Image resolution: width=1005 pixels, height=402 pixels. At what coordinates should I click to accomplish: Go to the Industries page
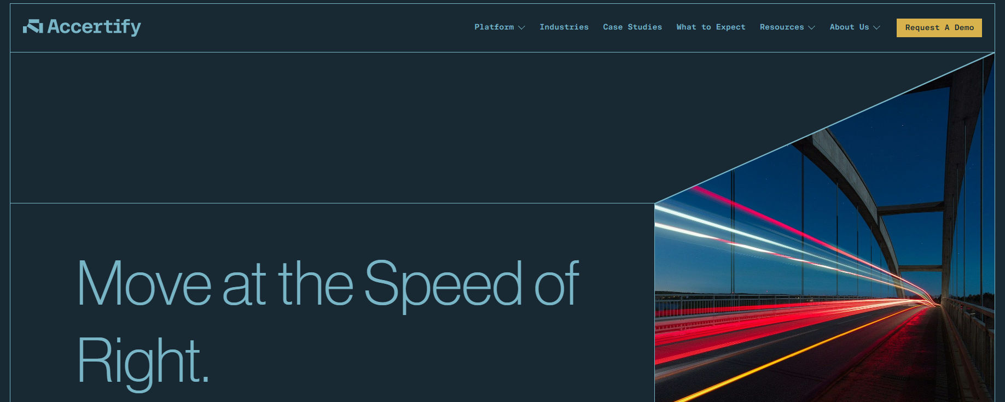point(564,27)
